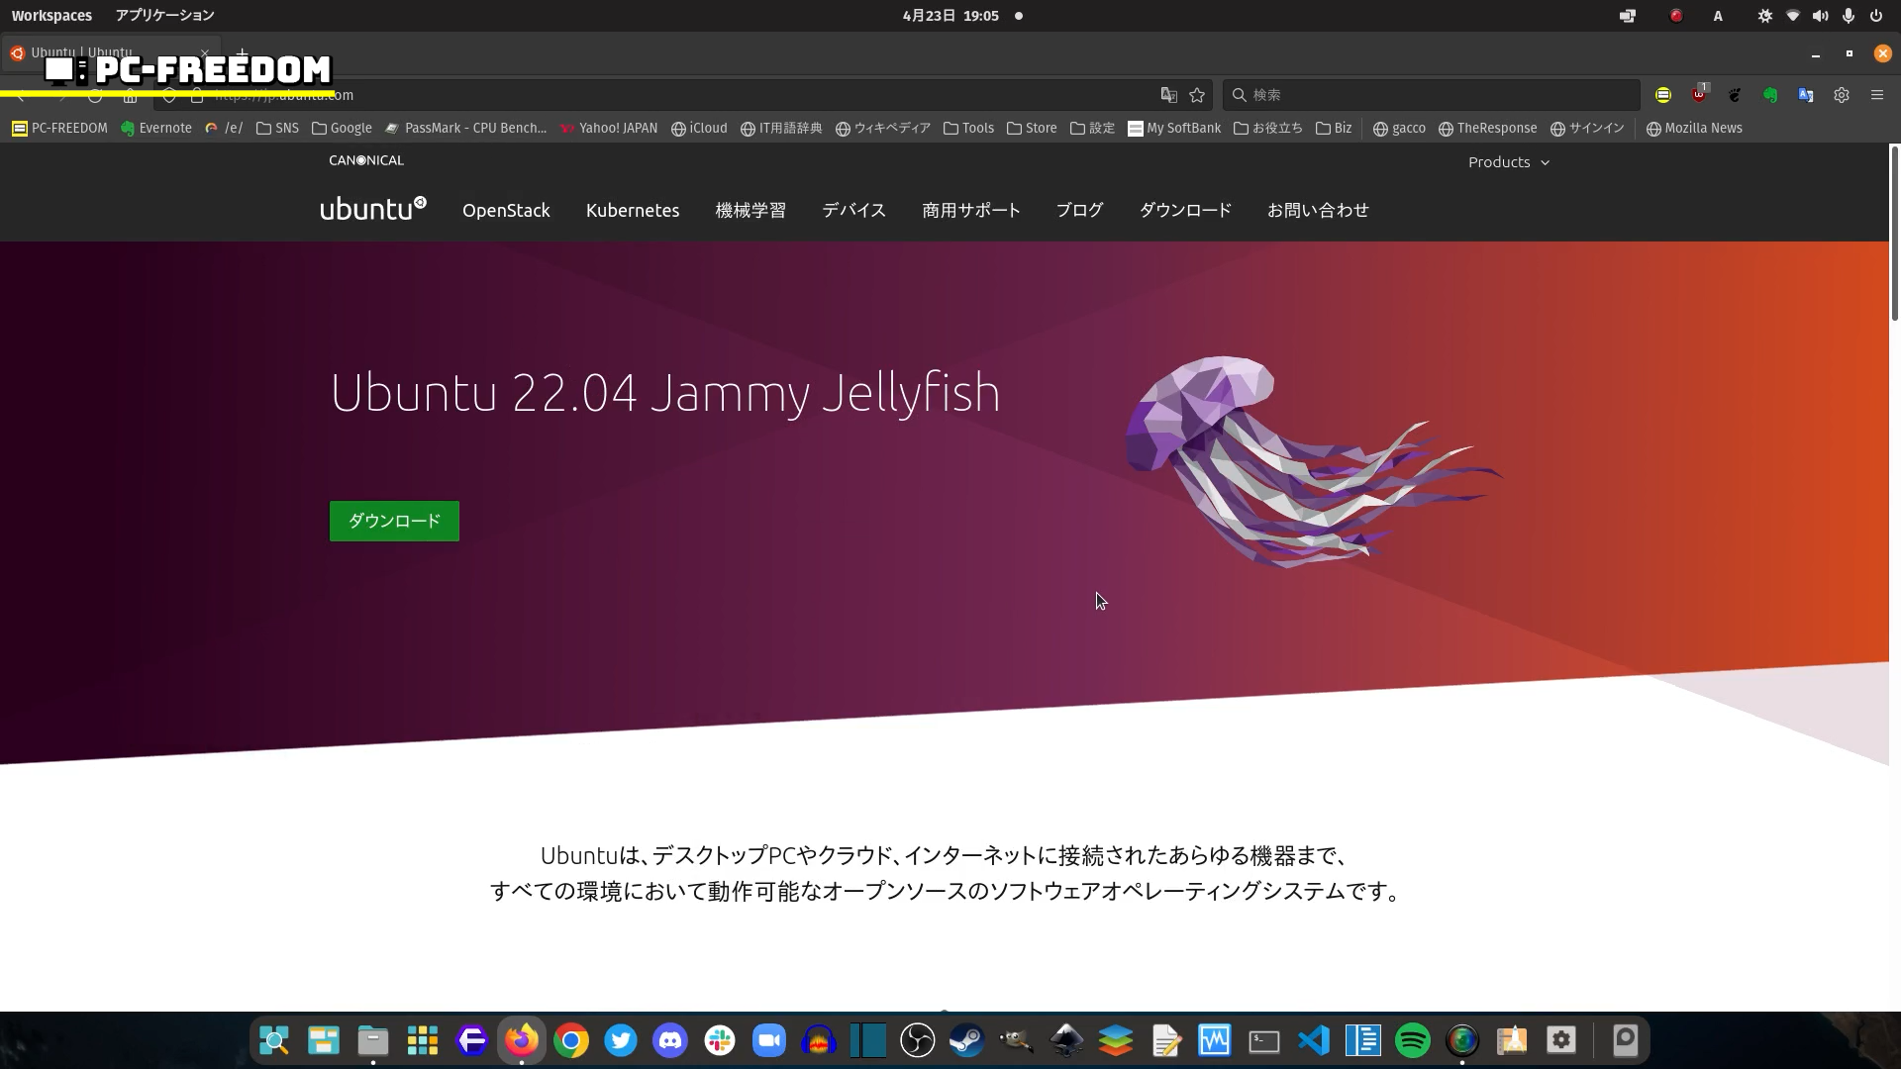
Task: Bookmark page with the star icon
Action: tap(1197, 95)
